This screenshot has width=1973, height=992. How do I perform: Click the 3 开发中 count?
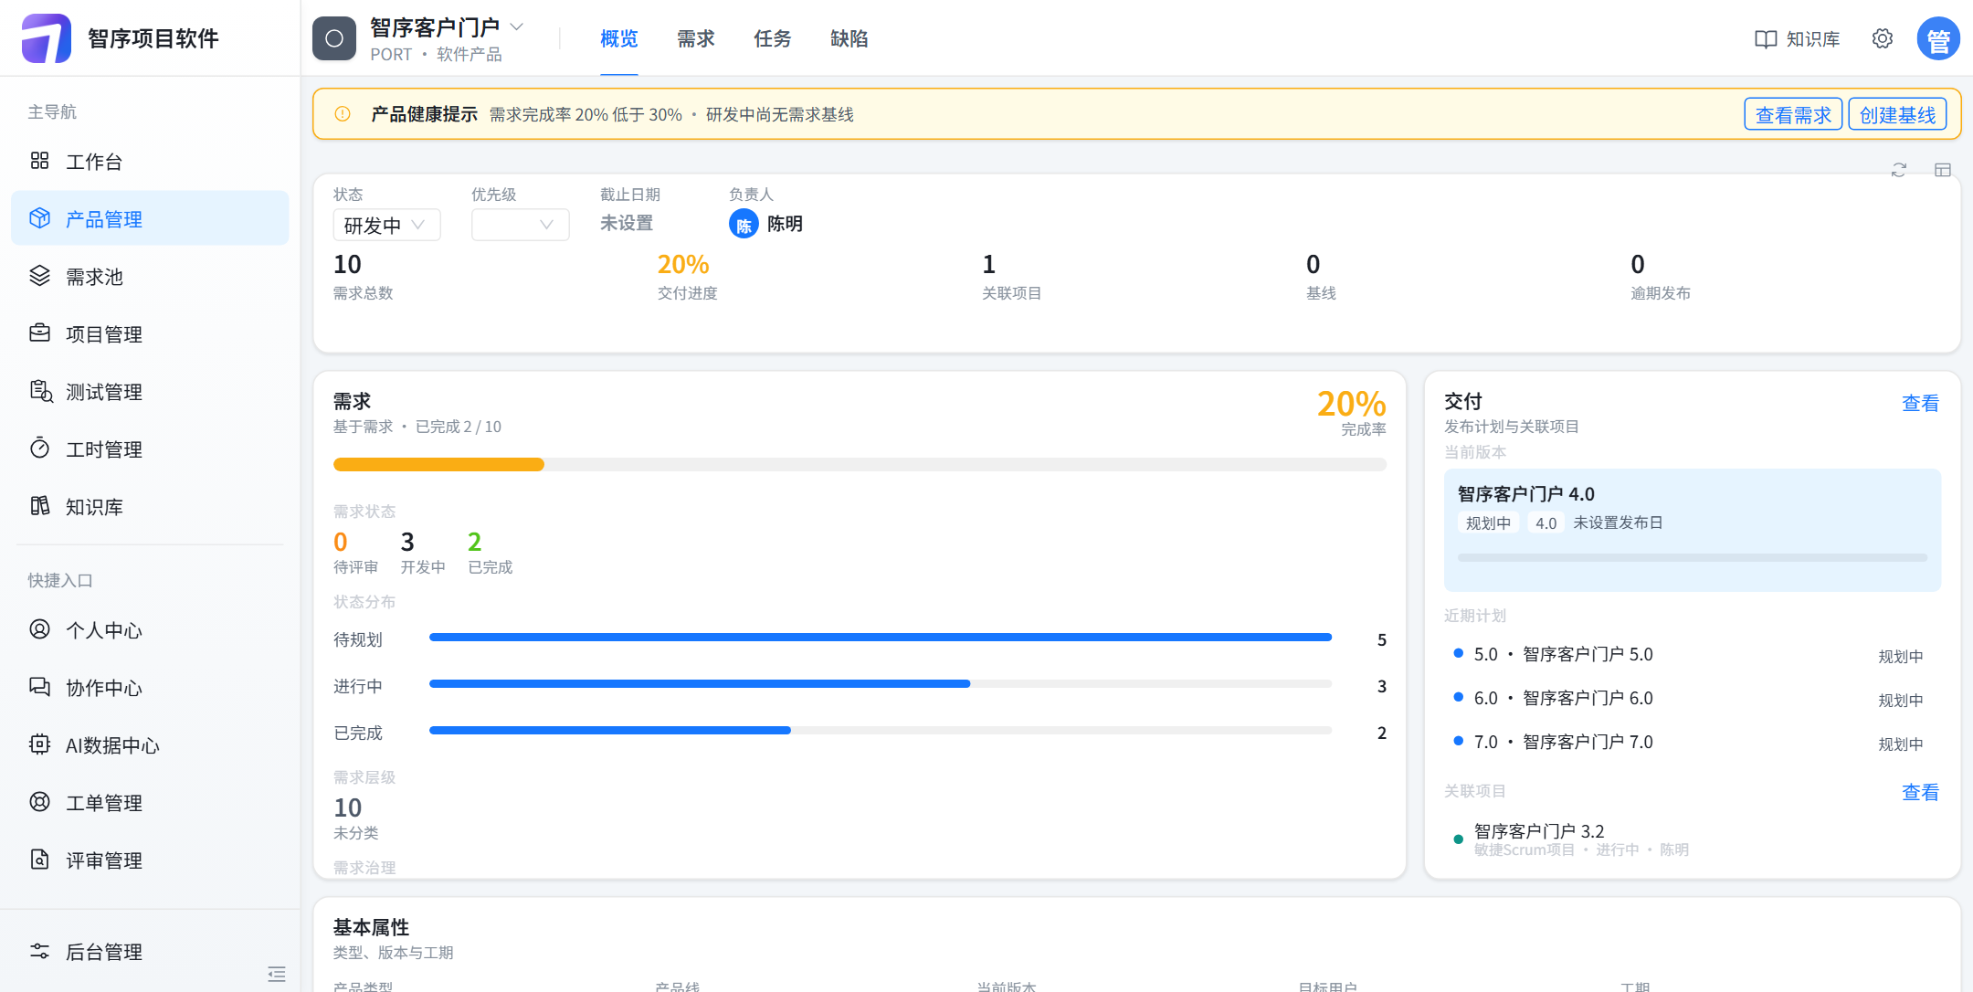pyautogui.click(x=423, y=553)
